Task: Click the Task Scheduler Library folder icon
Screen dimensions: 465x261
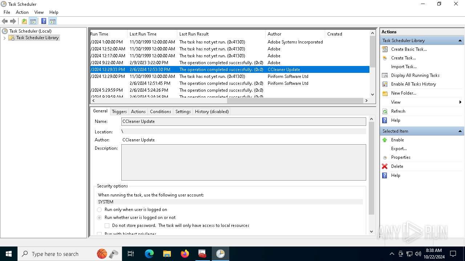Action: 12,38
